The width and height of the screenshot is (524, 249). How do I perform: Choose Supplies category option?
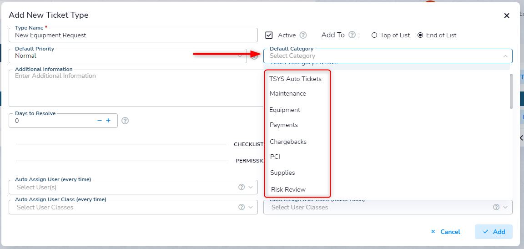point(282,173)
